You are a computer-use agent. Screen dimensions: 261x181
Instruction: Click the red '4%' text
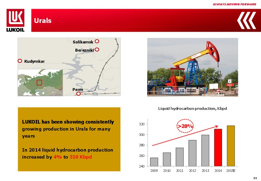(58, 157)
